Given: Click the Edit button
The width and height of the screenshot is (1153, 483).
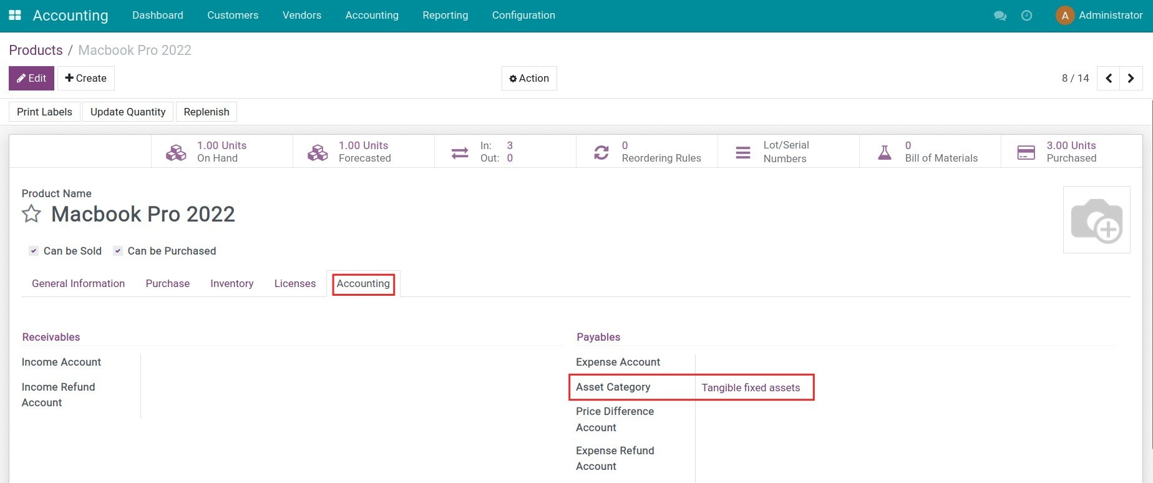Looking at the screenshot, I should (x=31, y=79).
